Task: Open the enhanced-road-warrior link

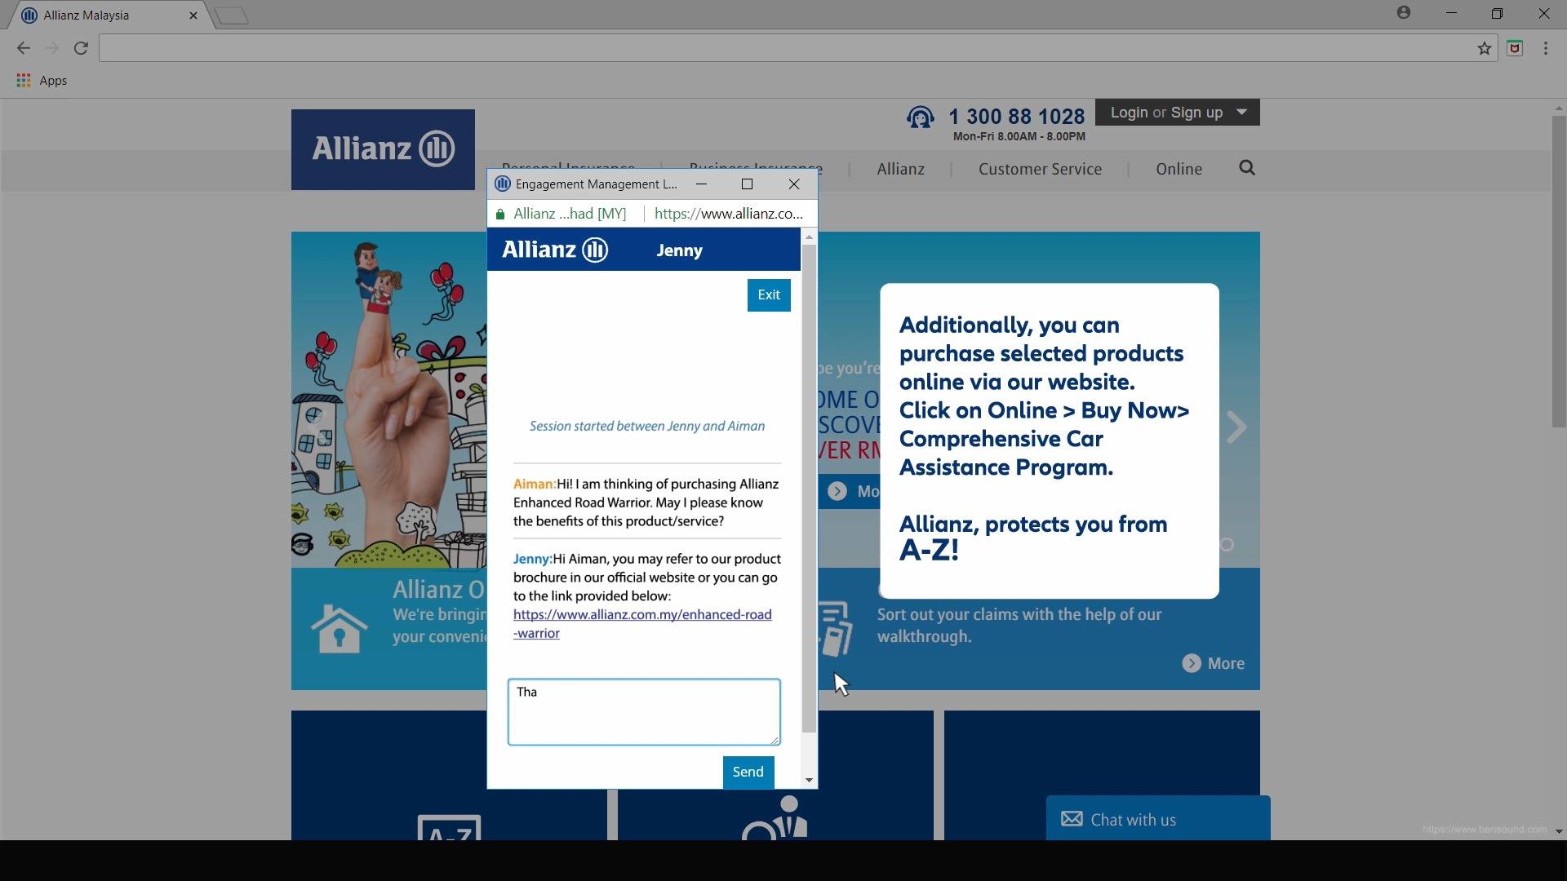Action: [x=642, y=624]
